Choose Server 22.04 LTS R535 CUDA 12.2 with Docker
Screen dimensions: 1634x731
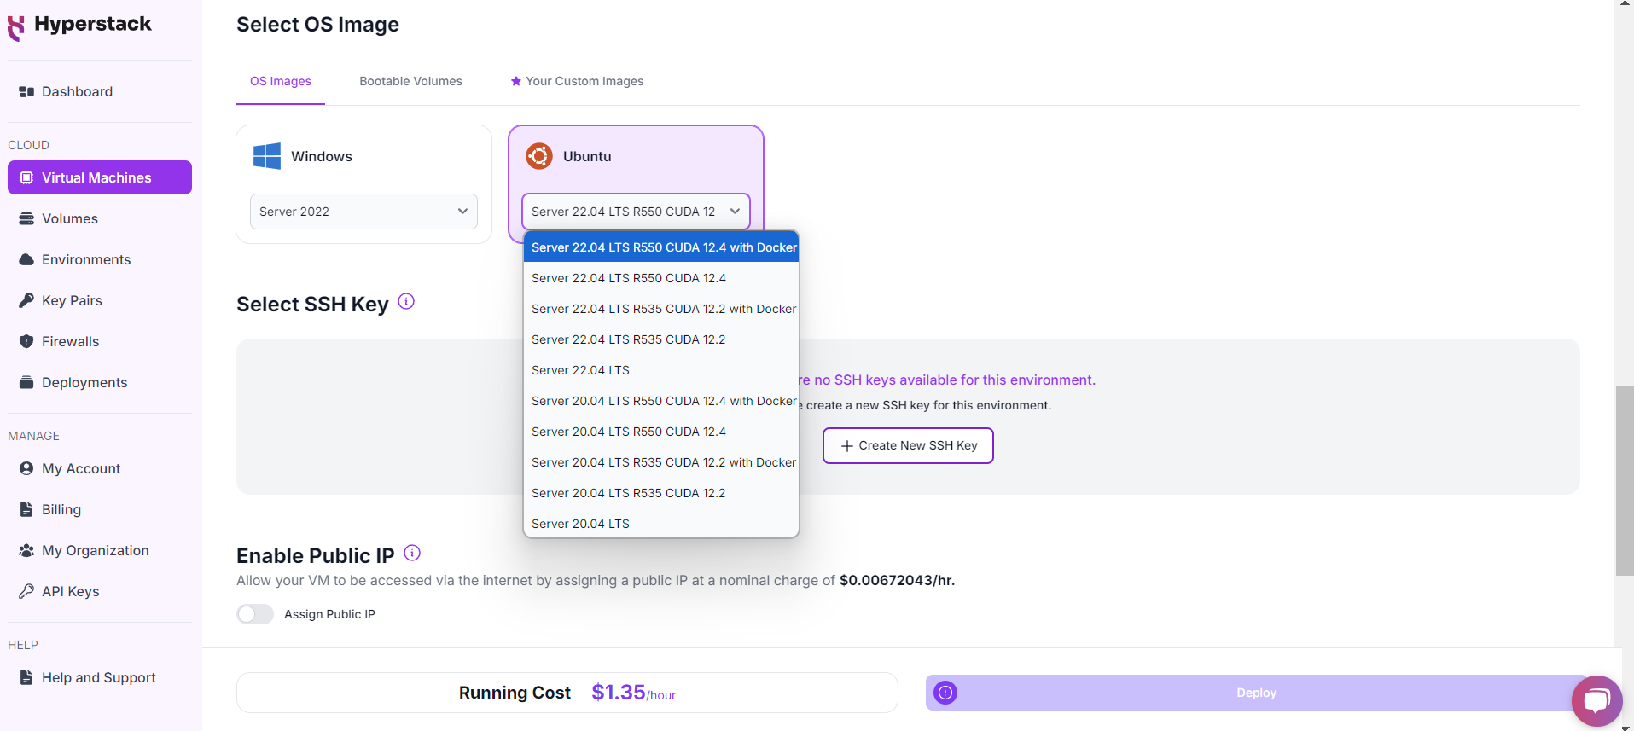point(663,309)
